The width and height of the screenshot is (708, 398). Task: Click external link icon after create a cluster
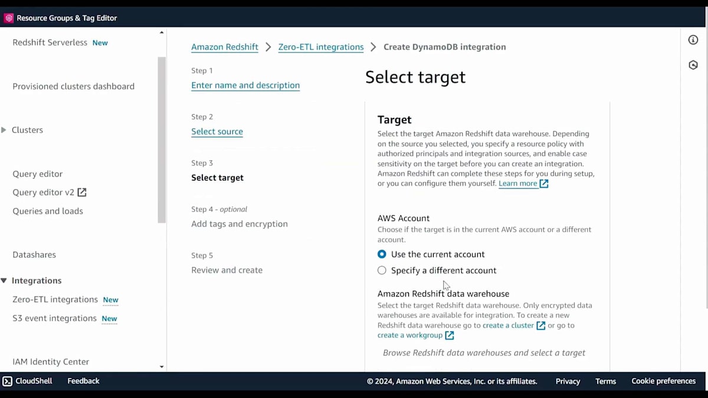click(540, 325)
